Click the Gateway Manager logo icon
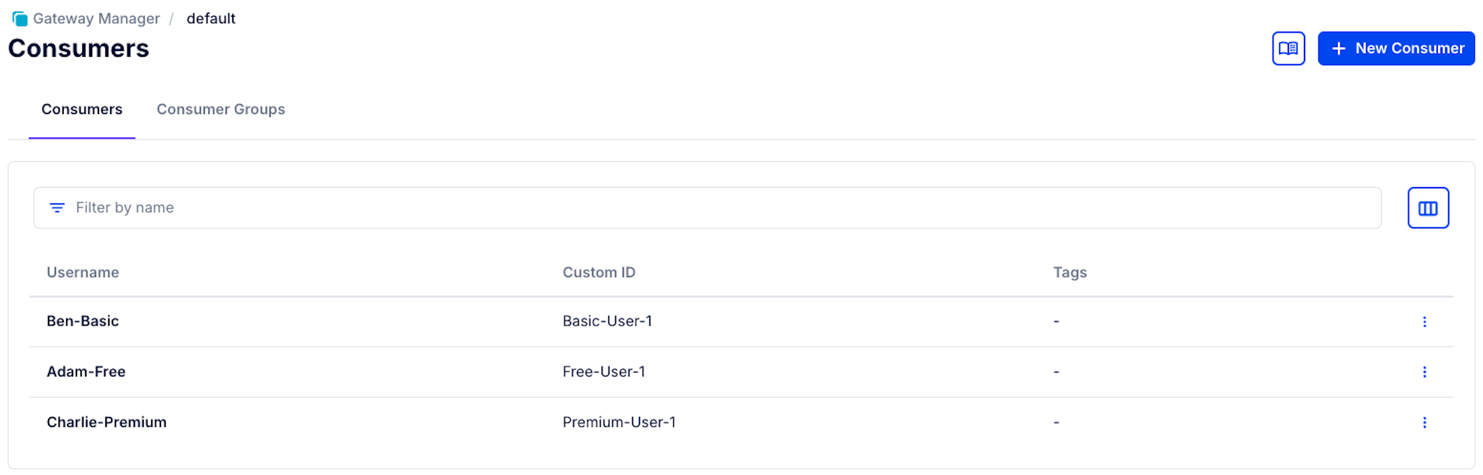 (x=20, y=19)
